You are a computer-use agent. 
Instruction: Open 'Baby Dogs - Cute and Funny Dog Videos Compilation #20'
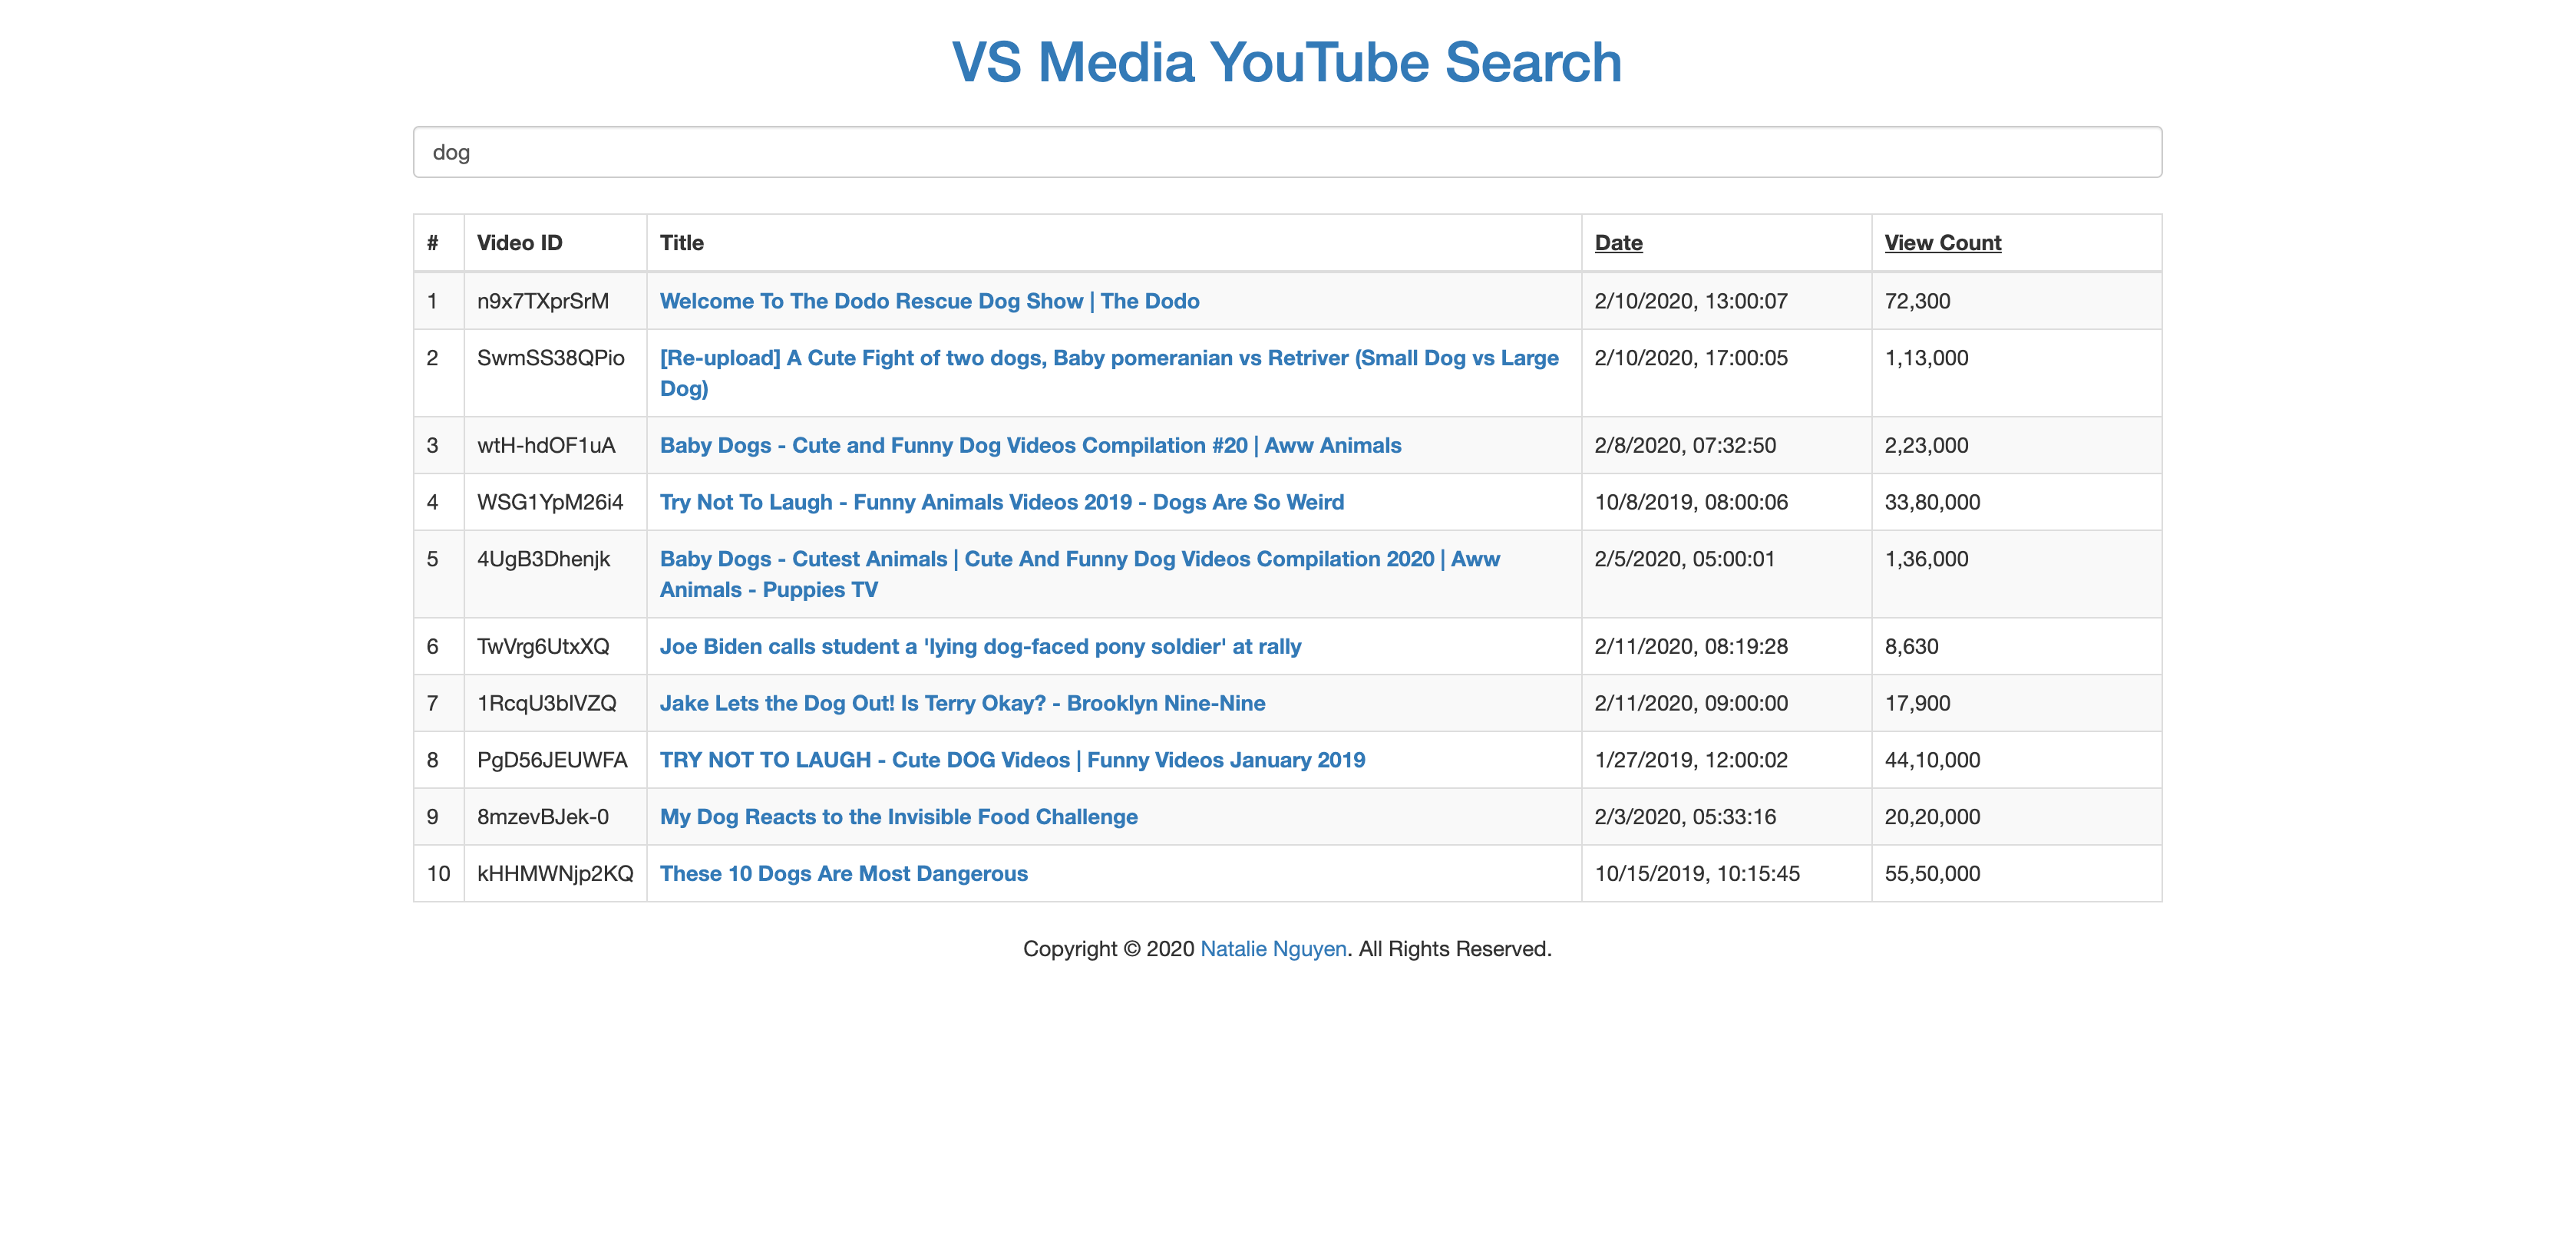[1030, 445]
